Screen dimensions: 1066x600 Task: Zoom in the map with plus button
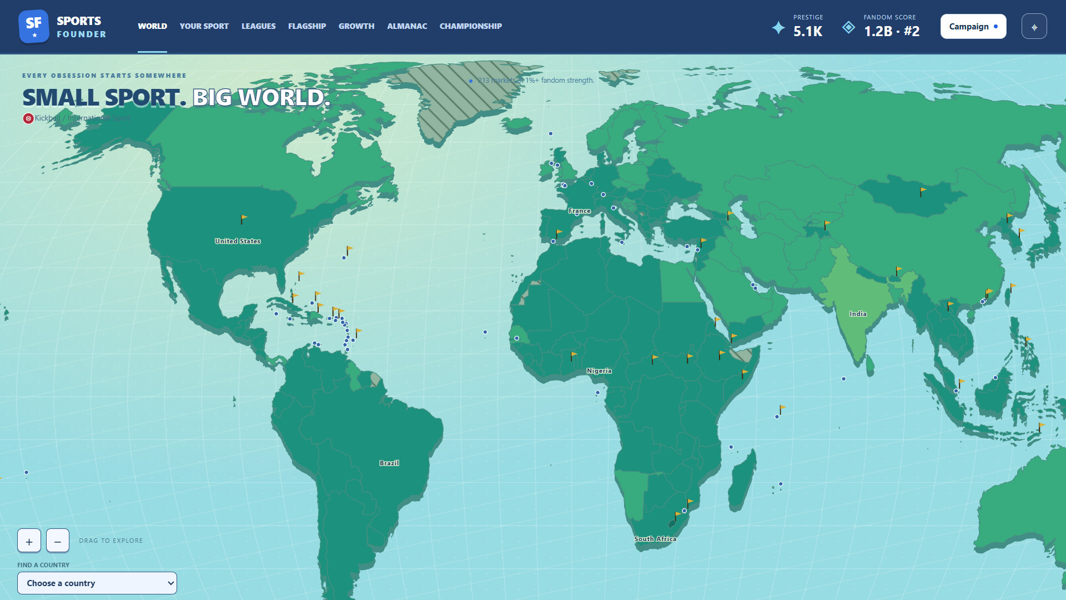tap(29, 541)
